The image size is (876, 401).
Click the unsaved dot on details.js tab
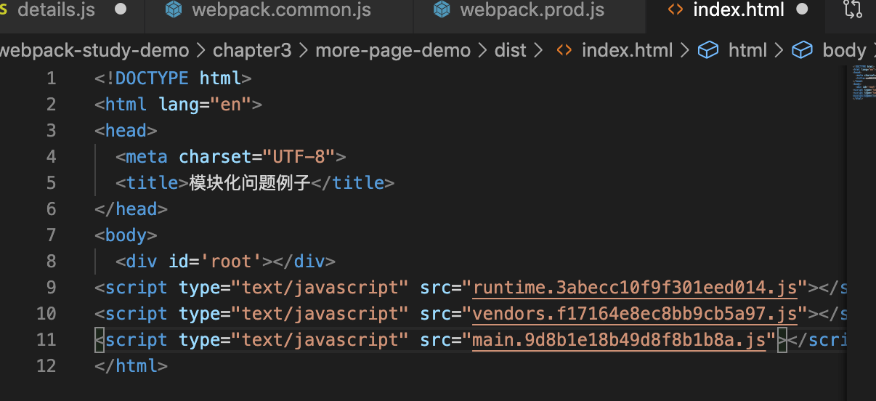tap(121, 10)
